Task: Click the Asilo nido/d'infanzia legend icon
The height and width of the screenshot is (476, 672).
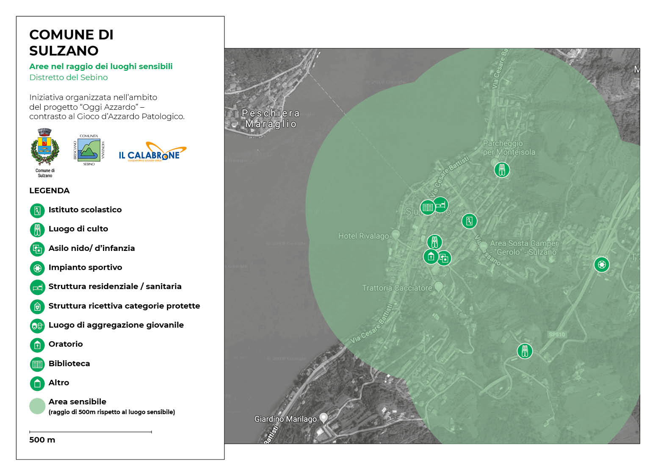Action: pyautogui.click(x=37, y=249)
